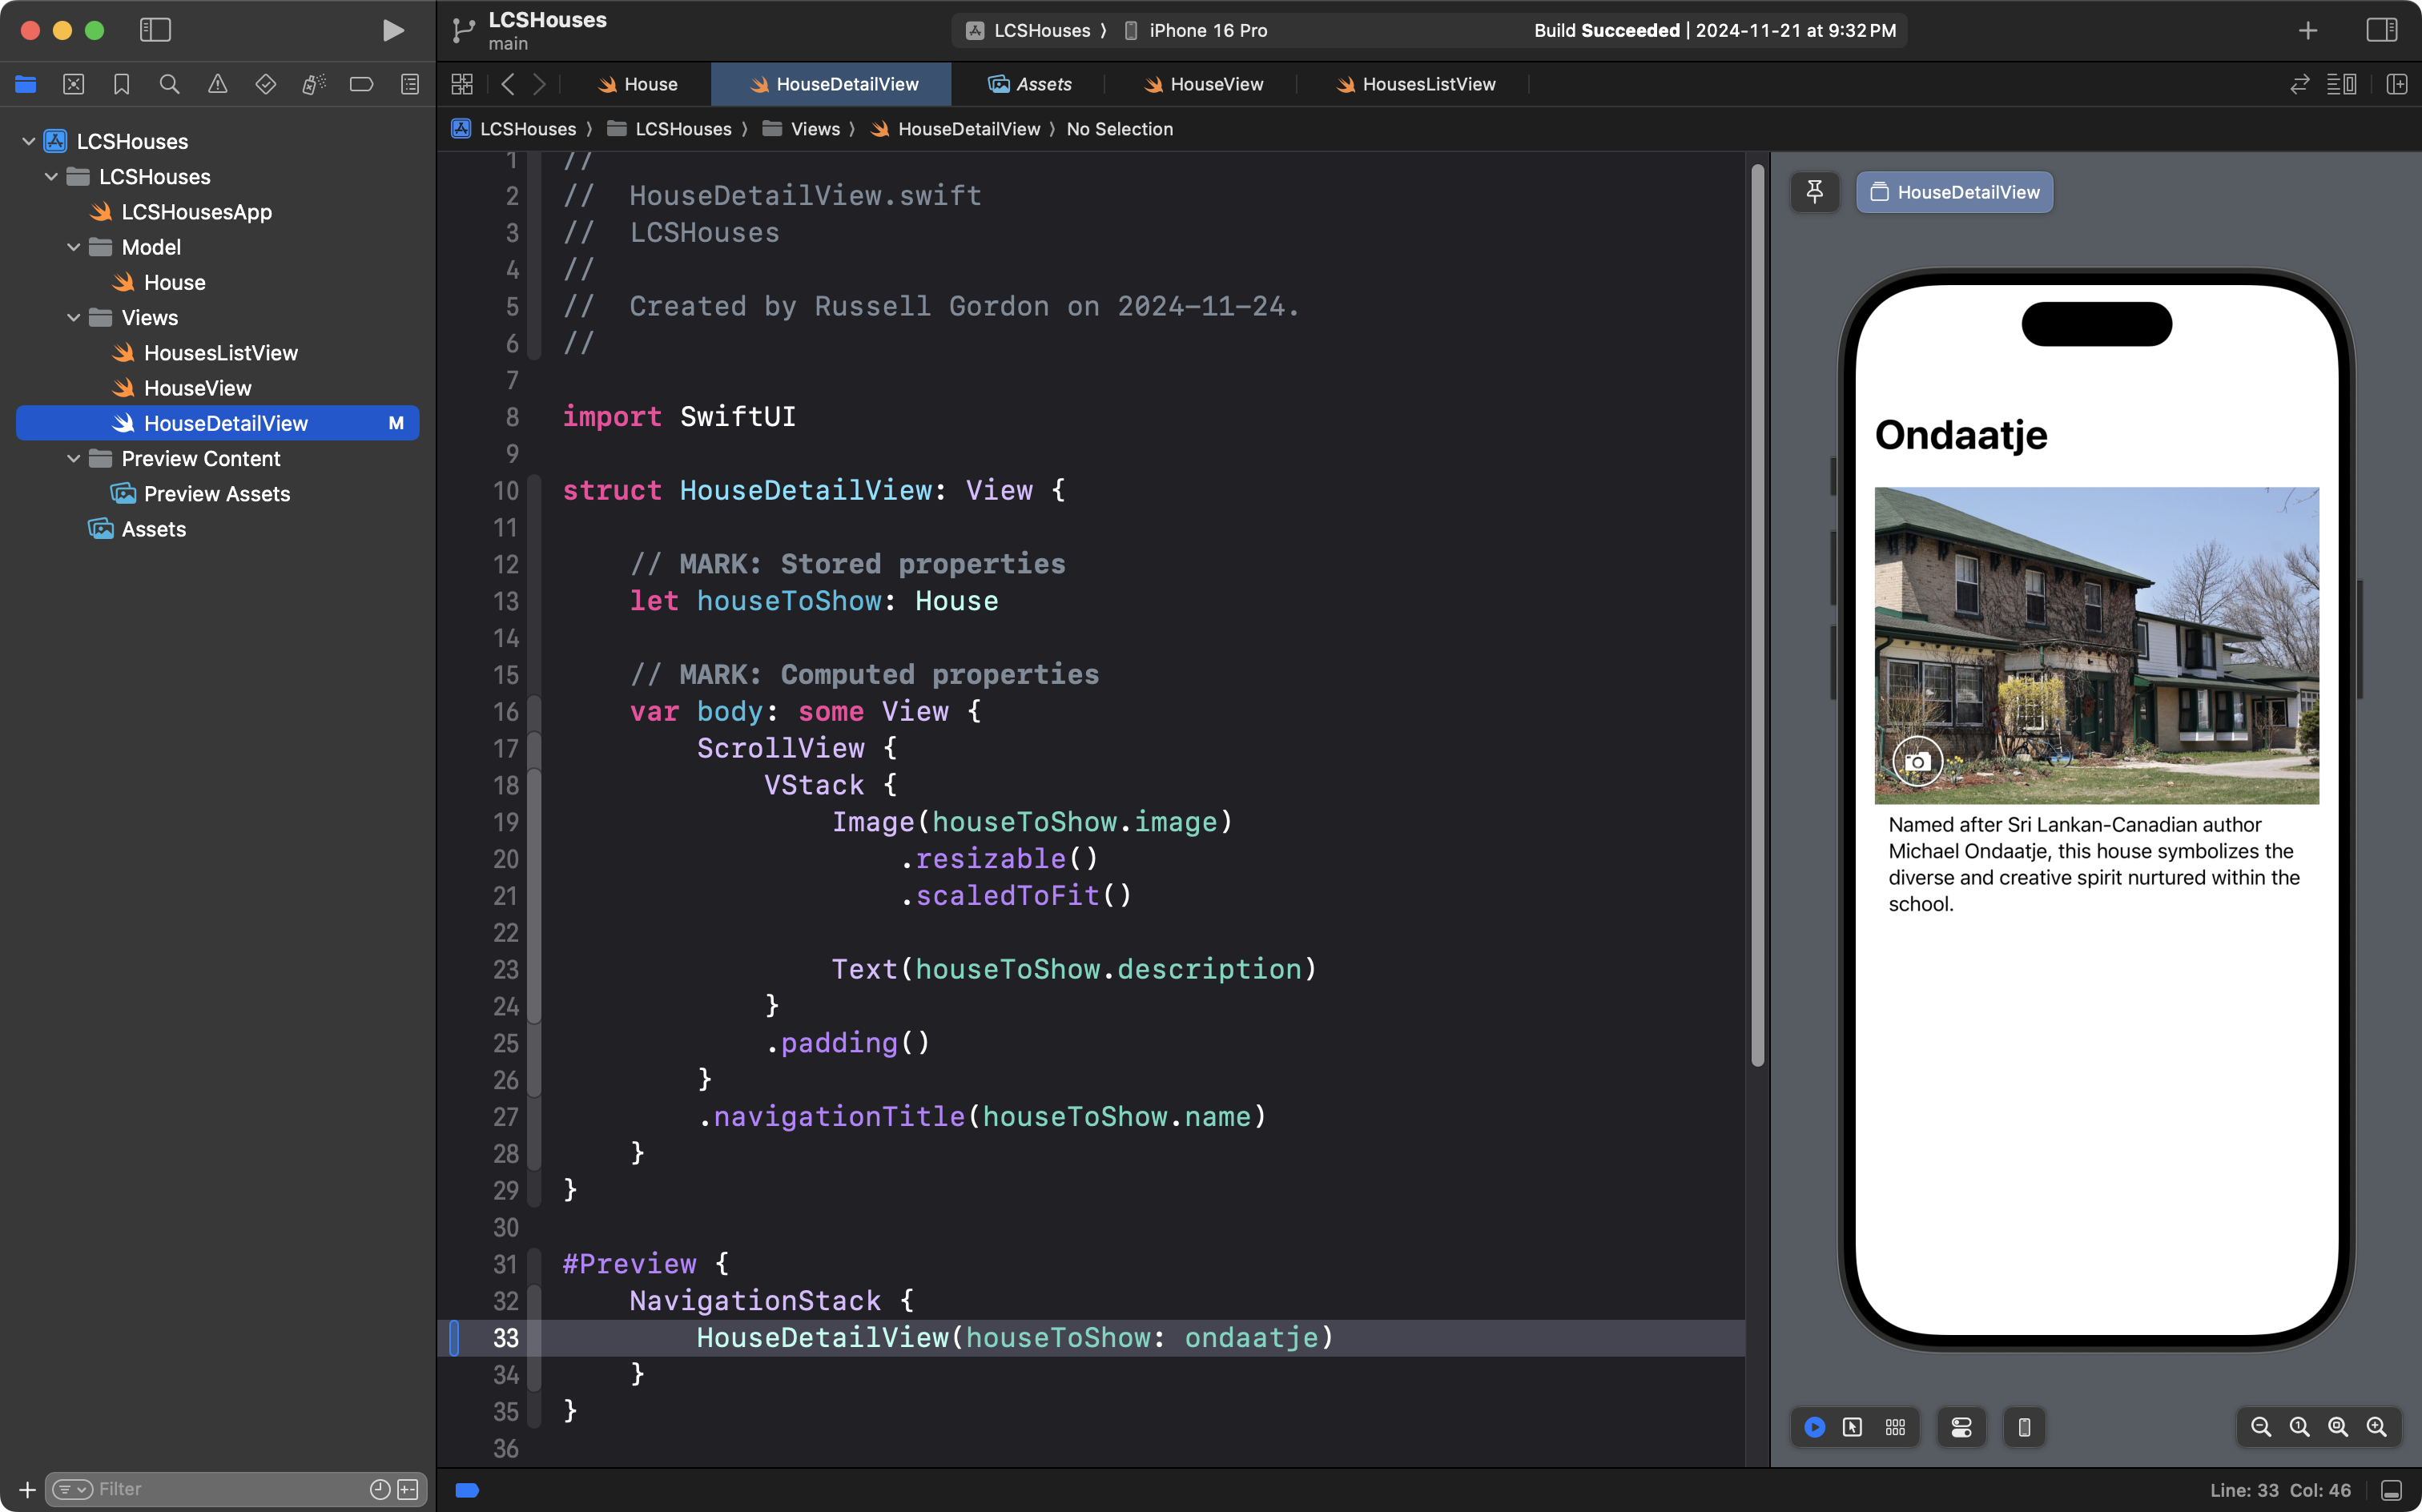Open the Source Control navigator icon

[x=73, y=84]
